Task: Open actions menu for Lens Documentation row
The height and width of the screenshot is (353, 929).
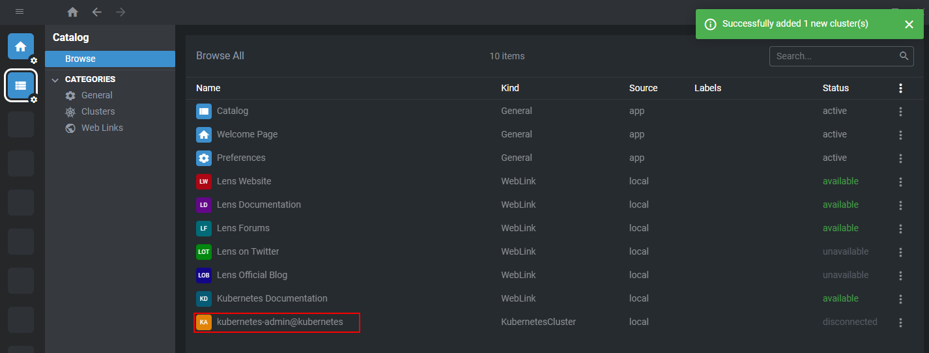Action: pos(901,205)
